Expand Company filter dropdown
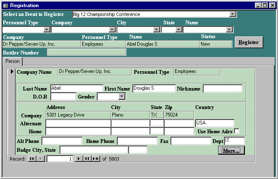This screenshot has height=179, width=278. click(x=112, y=29)
